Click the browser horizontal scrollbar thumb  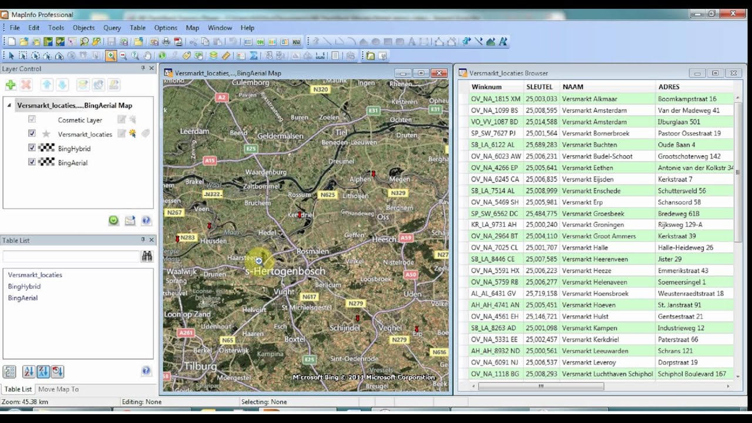tap(541, 386)
